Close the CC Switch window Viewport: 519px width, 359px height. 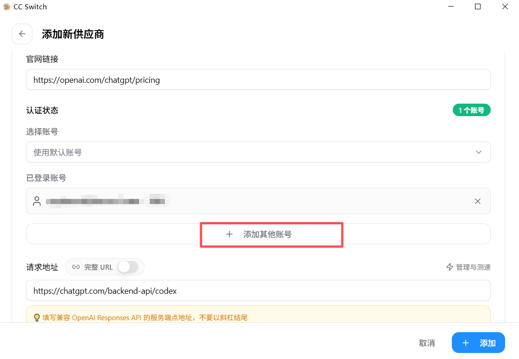tap(505, 6)
